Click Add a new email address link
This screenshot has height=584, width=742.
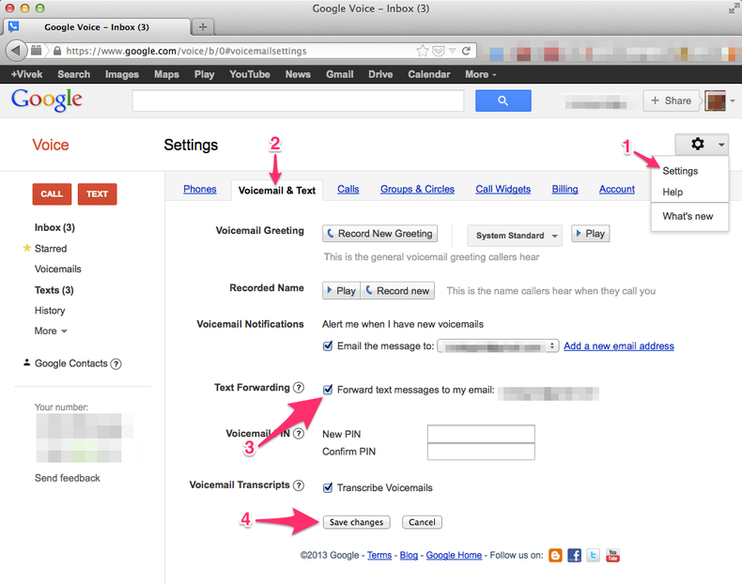pos(619,346)
